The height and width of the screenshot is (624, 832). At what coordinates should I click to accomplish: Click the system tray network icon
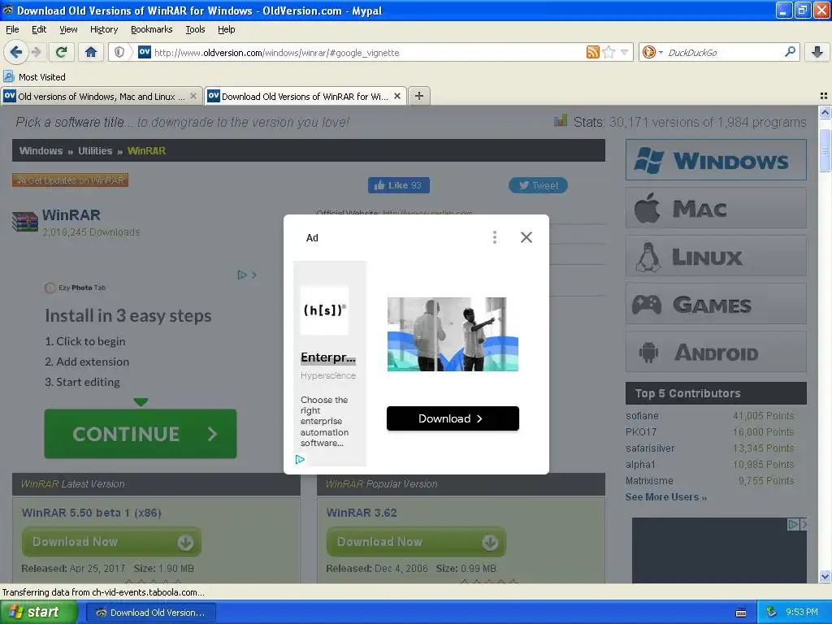tap(772, 613)
